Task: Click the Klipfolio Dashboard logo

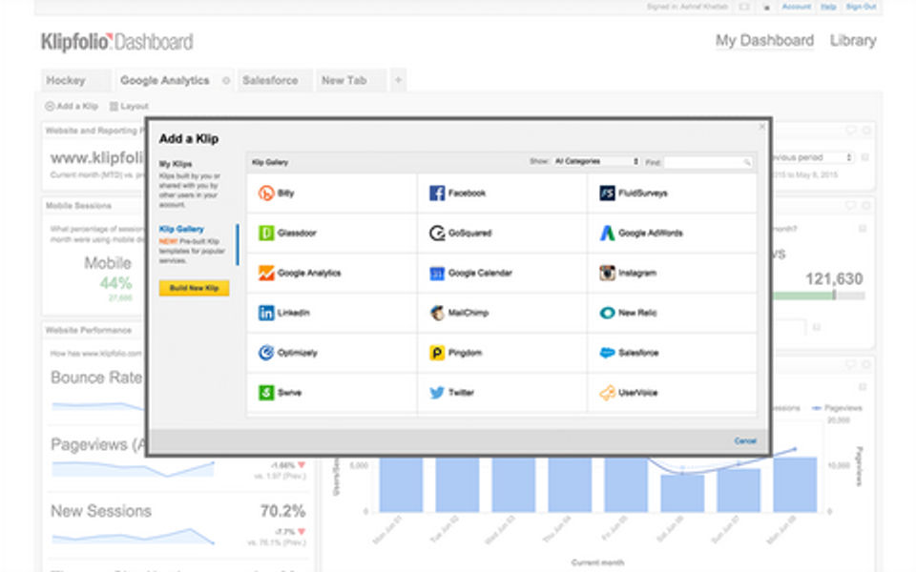Action: click(x=116, y=42)
